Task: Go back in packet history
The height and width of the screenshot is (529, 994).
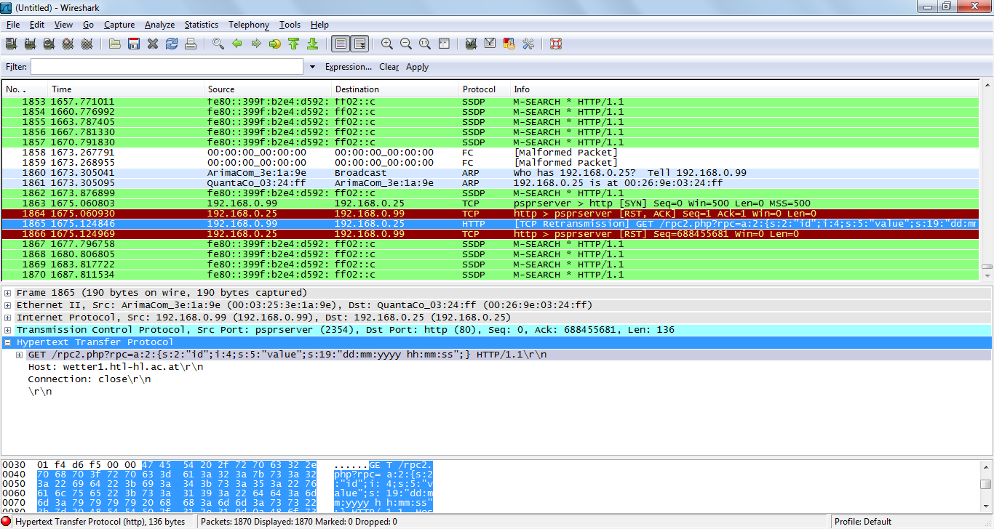Action: (237, 44)
